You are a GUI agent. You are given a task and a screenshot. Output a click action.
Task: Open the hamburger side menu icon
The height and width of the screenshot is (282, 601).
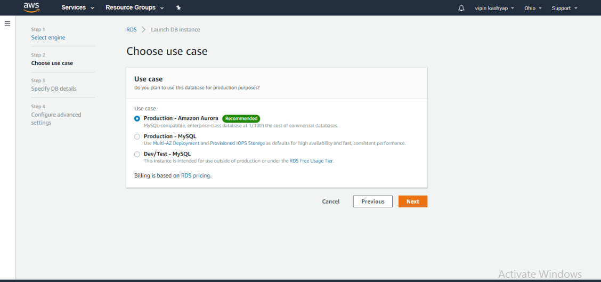[7, 24]
